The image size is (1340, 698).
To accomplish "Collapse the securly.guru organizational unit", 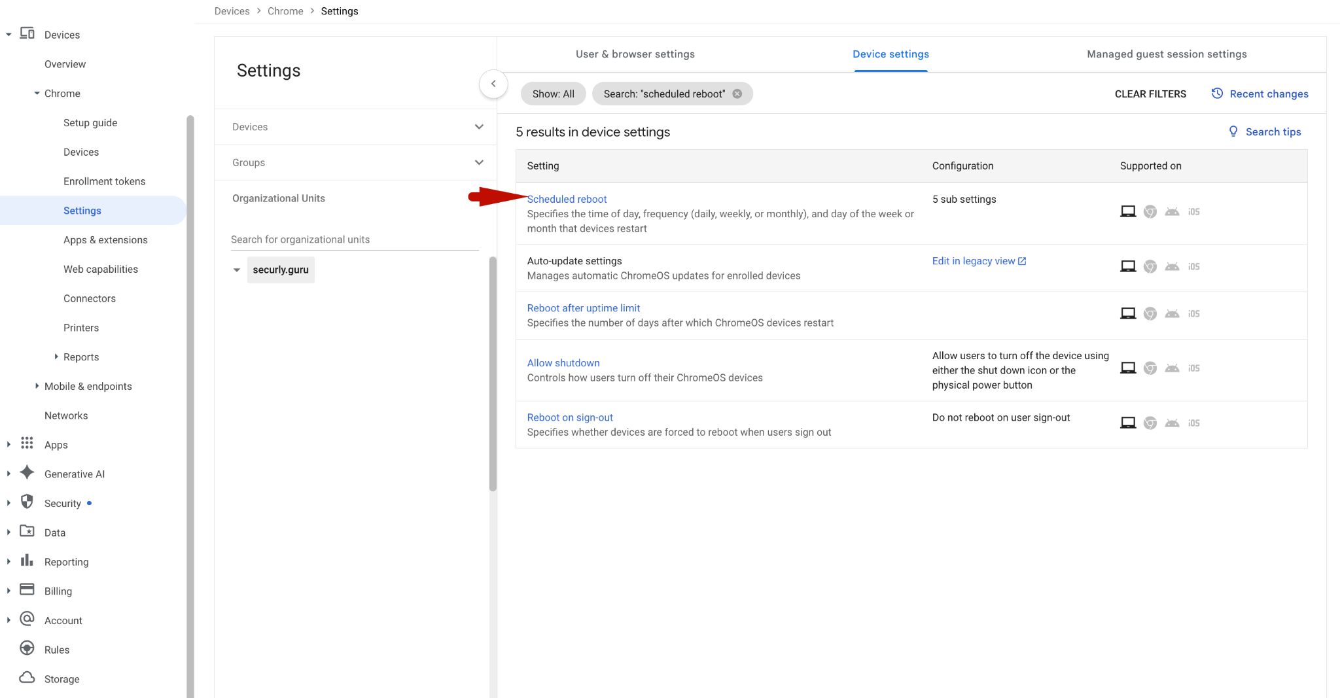I will [x=237, y=270].
